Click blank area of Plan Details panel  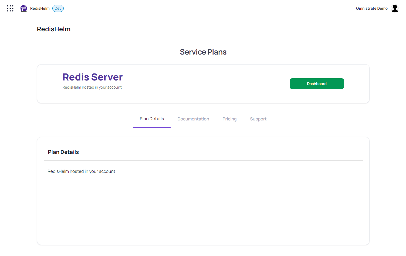pos(203,211)
